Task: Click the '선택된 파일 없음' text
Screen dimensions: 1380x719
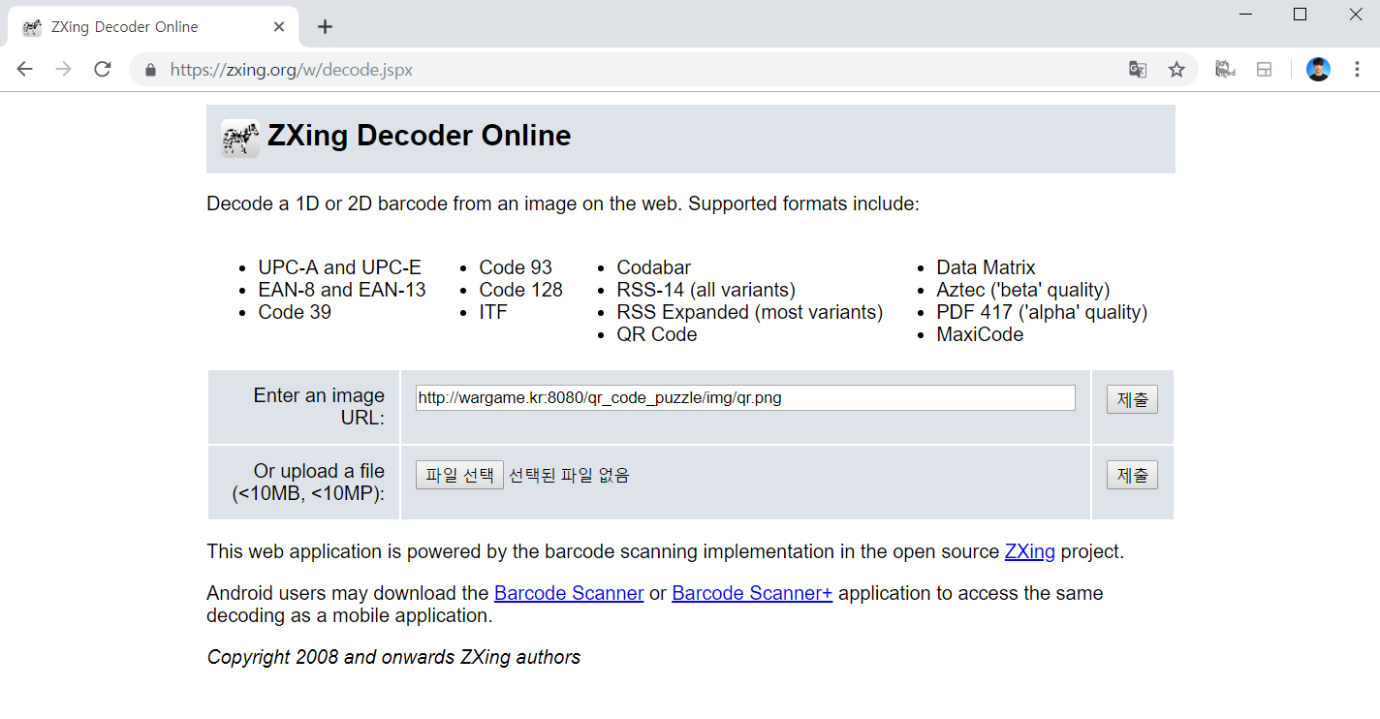Action: click(x=569, y=475)
